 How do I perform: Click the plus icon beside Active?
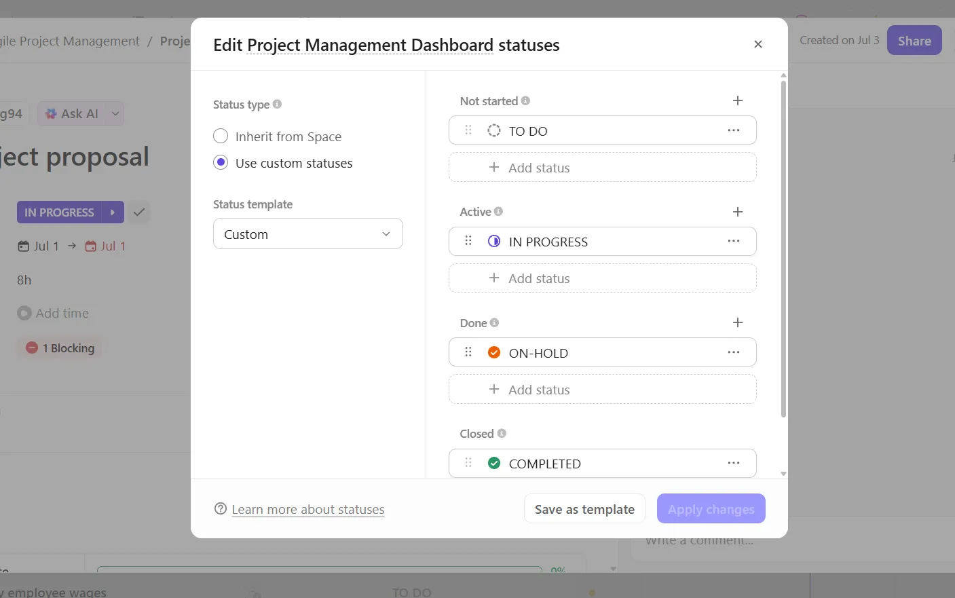738,212
